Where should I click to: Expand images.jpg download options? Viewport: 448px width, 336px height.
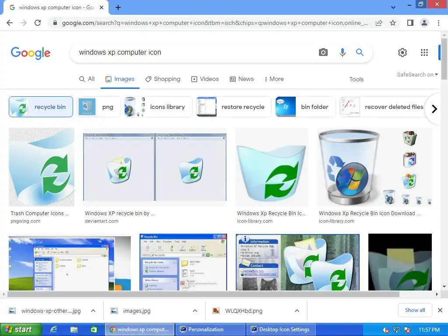[x=195, y=311]
